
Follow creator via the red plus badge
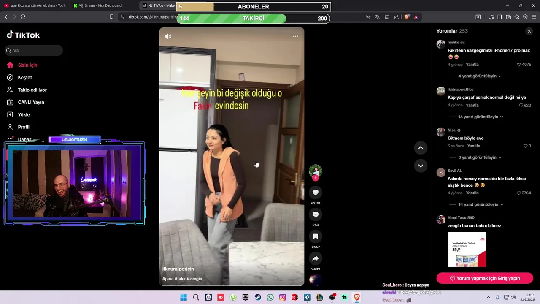point(316,178)
